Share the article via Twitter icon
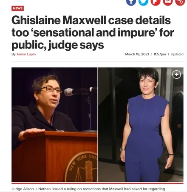This screenshot has height=192, width=187. pos(143,2)
